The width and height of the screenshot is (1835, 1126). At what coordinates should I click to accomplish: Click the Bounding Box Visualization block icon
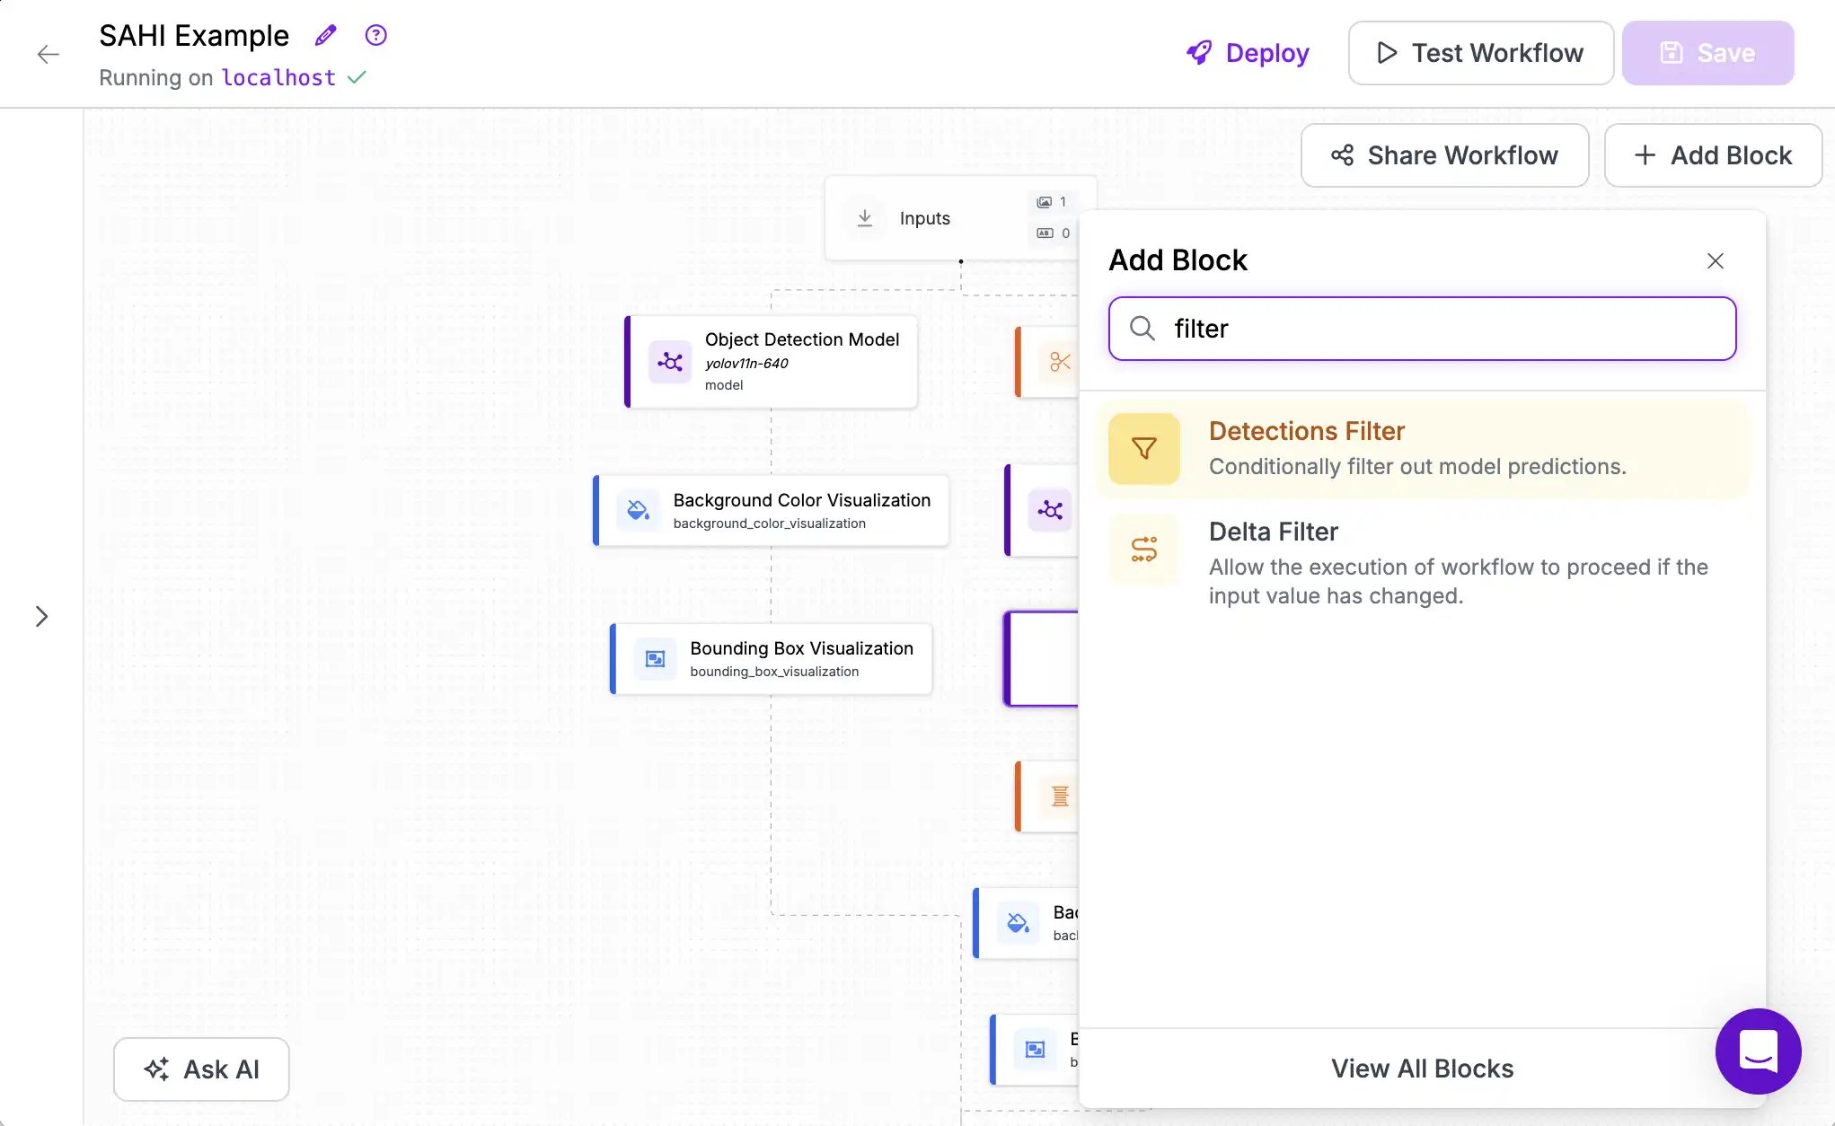click(x=656, y=659)
